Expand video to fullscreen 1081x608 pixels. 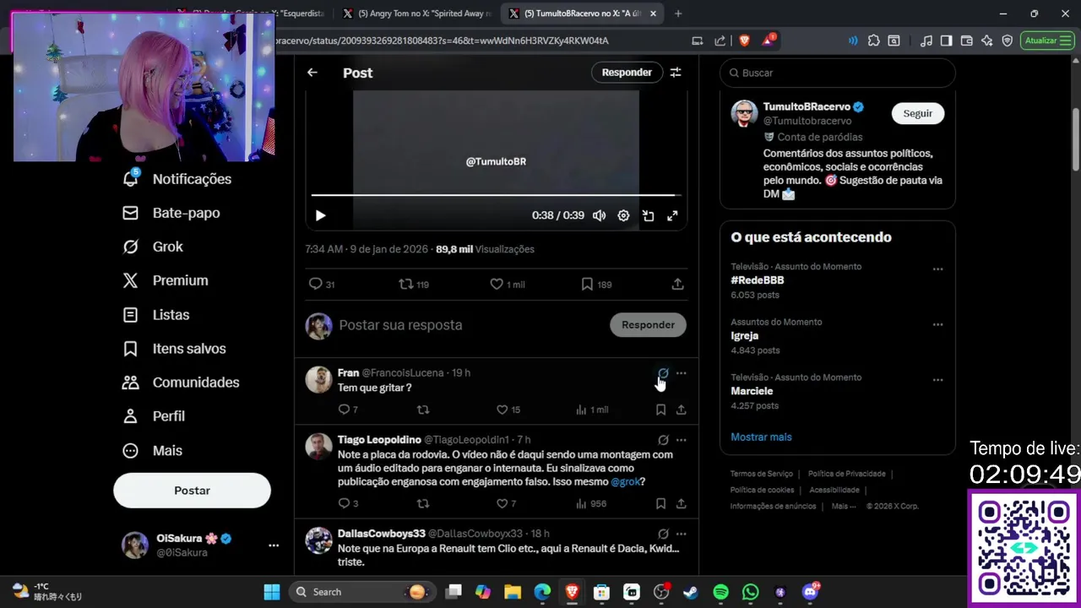coord(672,215)
